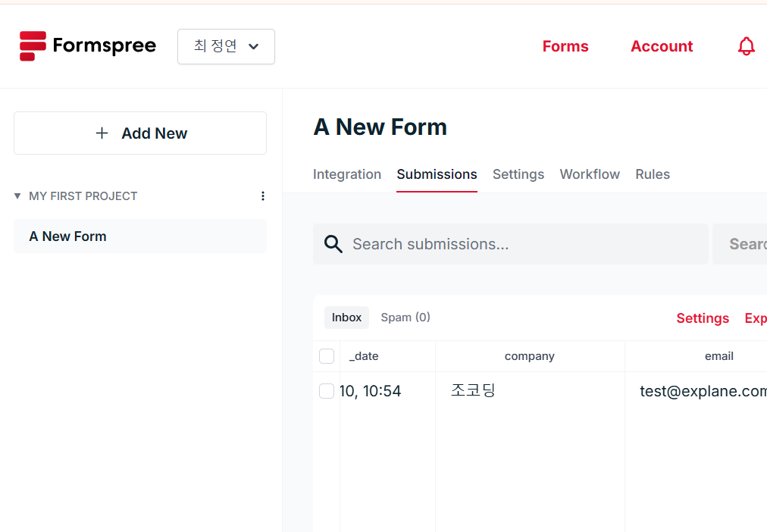The width and height of the screenshot is (767, 532).
Task: Open the notifications bell
Action: click(746, 46)
